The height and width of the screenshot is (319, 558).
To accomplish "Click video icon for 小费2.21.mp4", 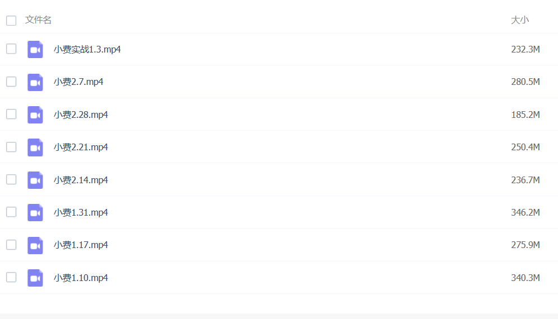I will click(35, 147).
